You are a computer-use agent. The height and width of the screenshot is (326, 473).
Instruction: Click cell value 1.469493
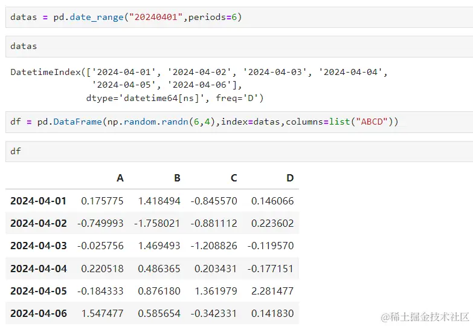(x=159, y=246)
